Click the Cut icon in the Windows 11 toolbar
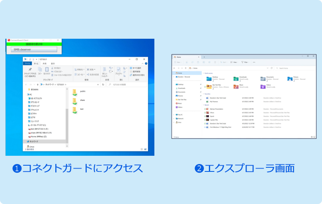 pos(187,62)
